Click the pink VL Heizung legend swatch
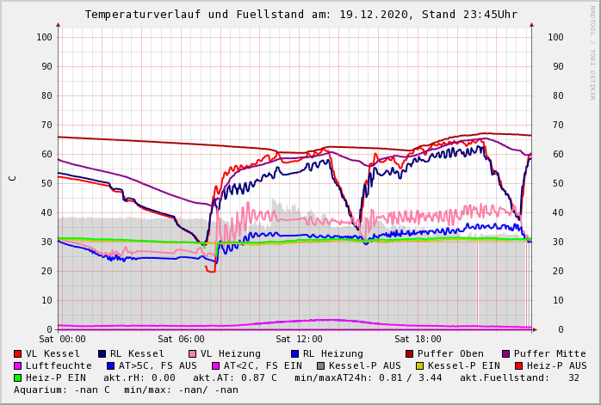601x405 pixels. click(x=193, y=353)
